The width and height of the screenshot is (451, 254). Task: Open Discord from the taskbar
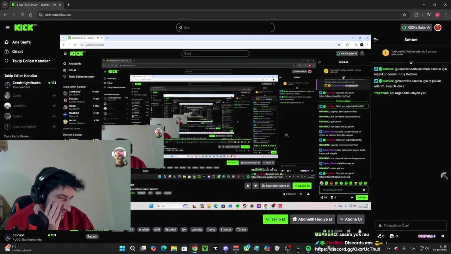[x=226, y=248]
